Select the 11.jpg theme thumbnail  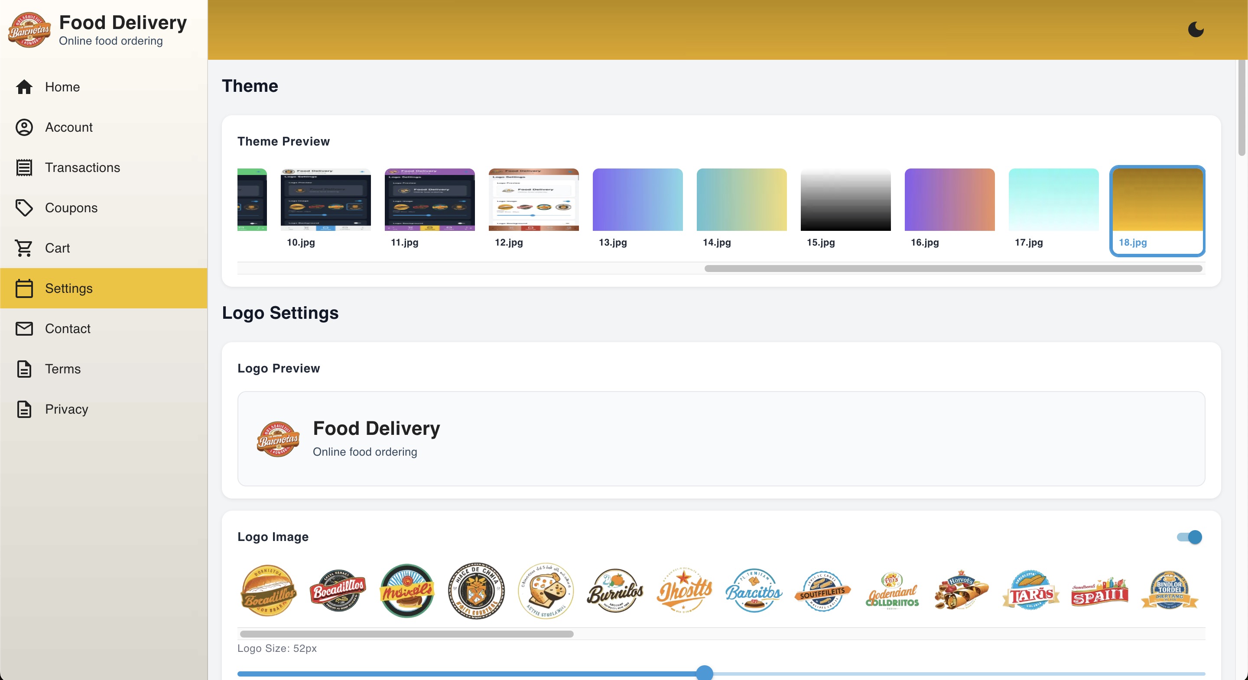[429, 209]
